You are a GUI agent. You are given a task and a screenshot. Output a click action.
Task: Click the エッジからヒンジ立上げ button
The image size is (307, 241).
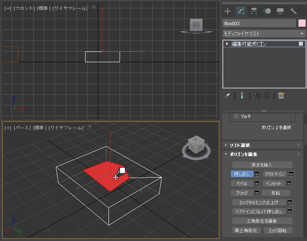pos(259,202)
